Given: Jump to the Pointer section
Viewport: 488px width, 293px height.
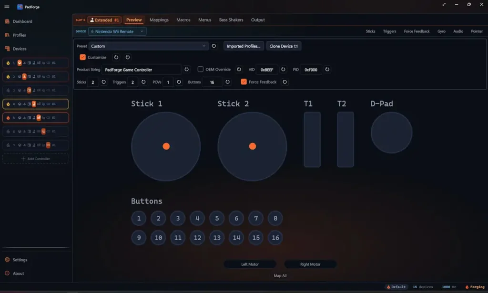Looking at the screenshot, I should pos(477,31).
